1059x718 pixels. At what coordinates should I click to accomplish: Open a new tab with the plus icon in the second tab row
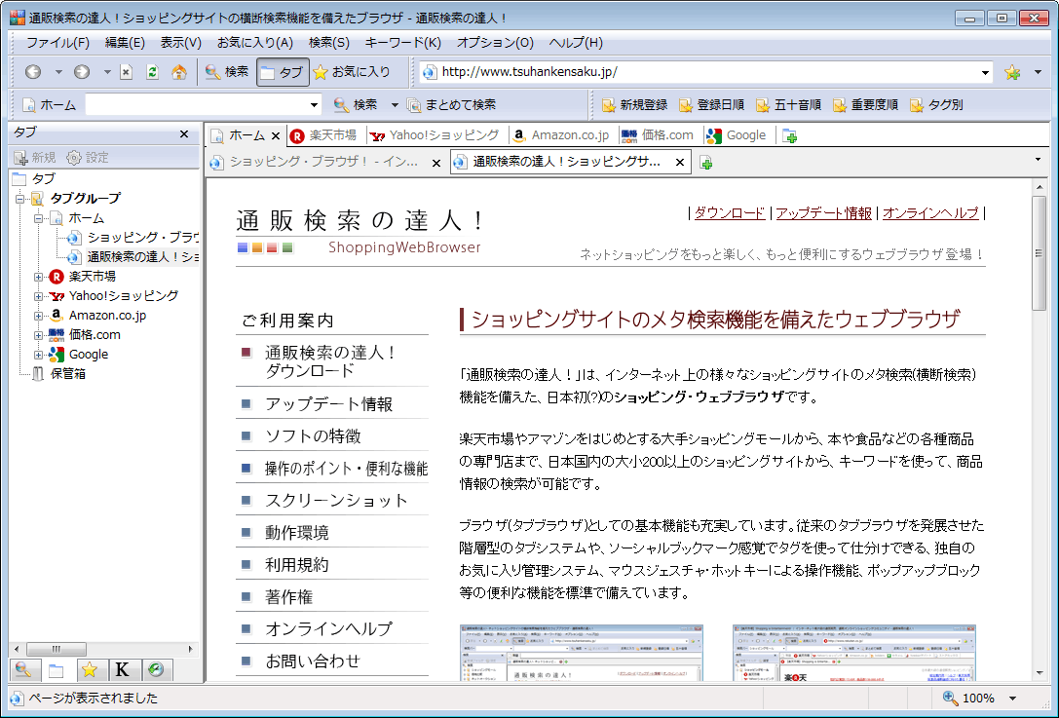pos(705,163)
